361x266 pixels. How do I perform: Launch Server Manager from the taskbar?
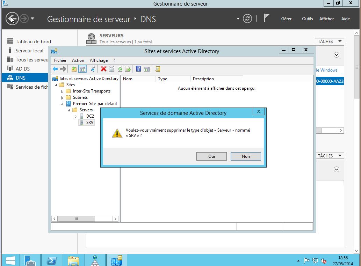click(30, 260)
